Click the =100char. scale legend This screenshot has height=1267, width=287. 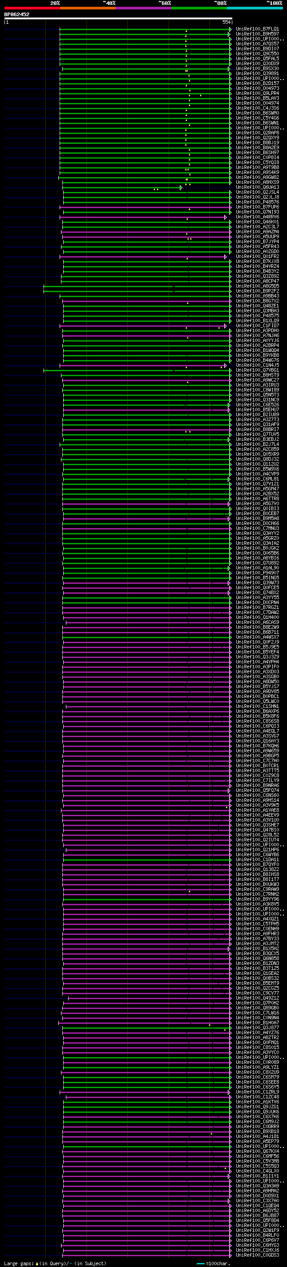pyautogui.click(x=213, y=1263)
